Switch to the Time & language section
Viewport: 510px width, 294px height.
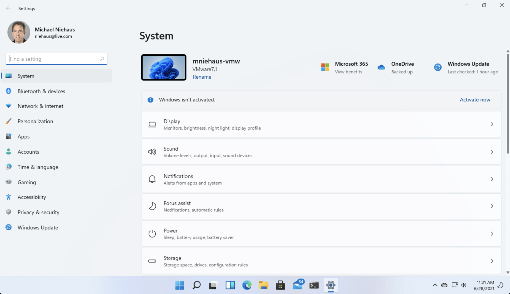pos(38,167)
